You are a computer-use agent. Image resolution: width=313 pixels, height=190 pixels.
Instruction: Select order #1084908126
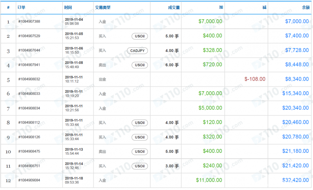29,137
